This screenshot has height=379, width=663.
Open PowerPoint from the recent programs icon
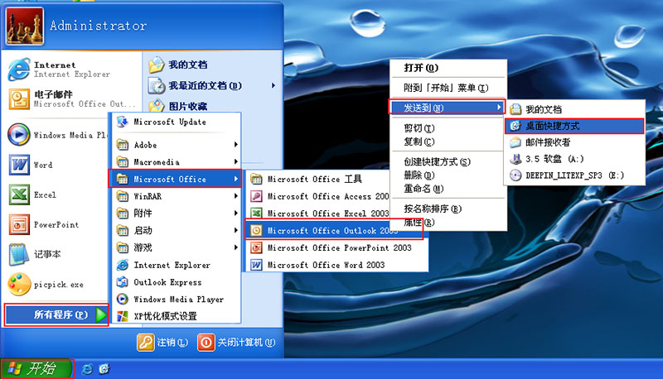[x=19, y=224]
